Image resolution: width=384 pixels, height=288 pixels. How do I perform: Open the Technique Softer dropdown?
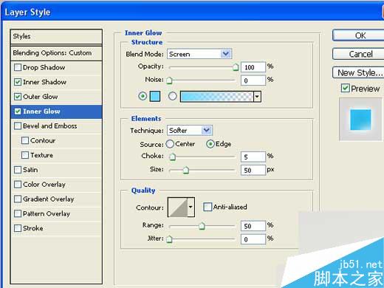click(190, 130)
